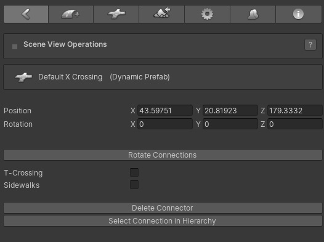Screen dimensions: 324x242
Task: Click the Rotation Y input field
Action: tap(230, 124)
